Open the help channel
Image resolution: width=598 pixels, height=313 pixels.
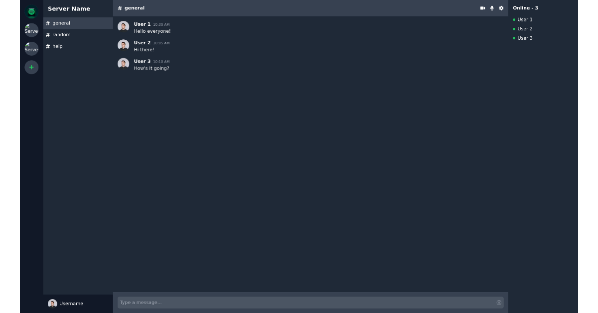click(57, 46)
